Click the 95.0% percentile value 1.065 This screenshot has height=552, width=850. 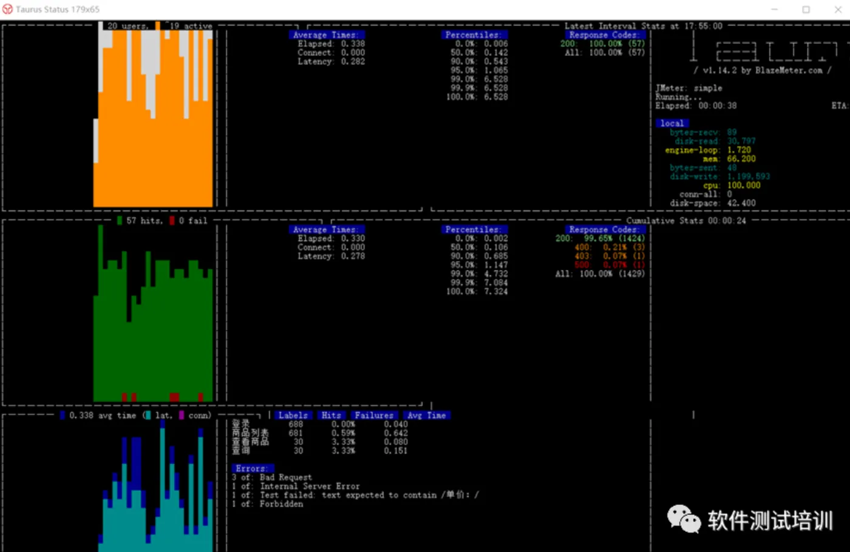tap(496, 70)
